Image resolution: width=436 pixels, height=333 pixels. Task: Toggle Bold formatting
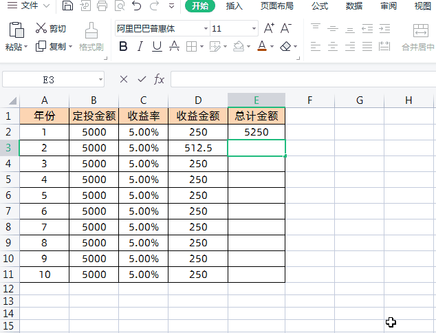[x=123, y=47]
